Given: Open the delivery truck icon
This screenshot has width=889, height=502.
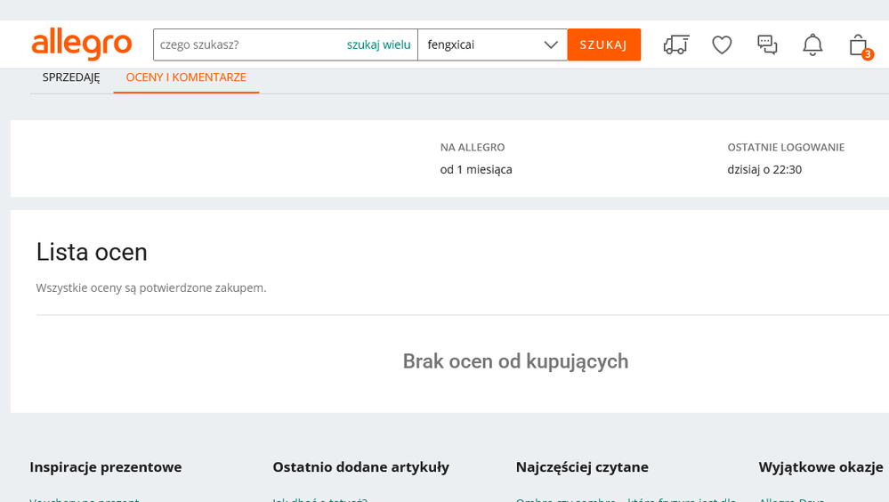Looking at the screenshot, I should tap(676, 45).
